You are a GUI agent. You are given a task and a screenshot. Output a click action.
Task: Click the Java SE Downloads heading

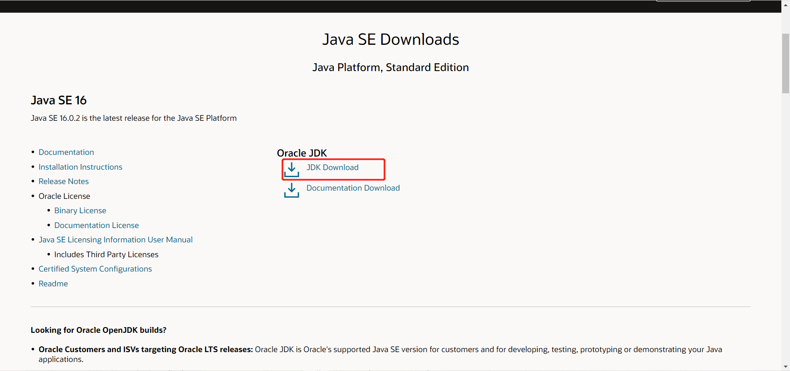pos(390,39)
